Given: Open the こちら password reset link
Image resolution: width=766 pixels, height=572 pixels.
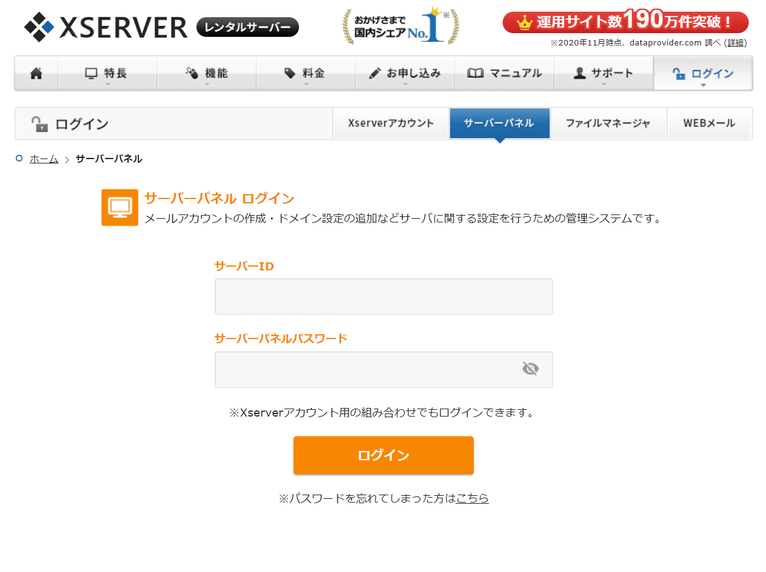Looking at the screenshot, I should [x=473, y=498].
